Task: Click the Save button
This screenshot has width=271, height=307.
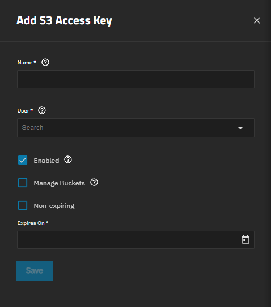Action: click(35, 271)
